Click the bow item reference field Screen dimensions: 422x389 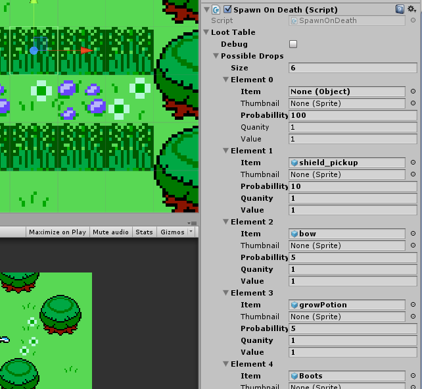point(347,234)
